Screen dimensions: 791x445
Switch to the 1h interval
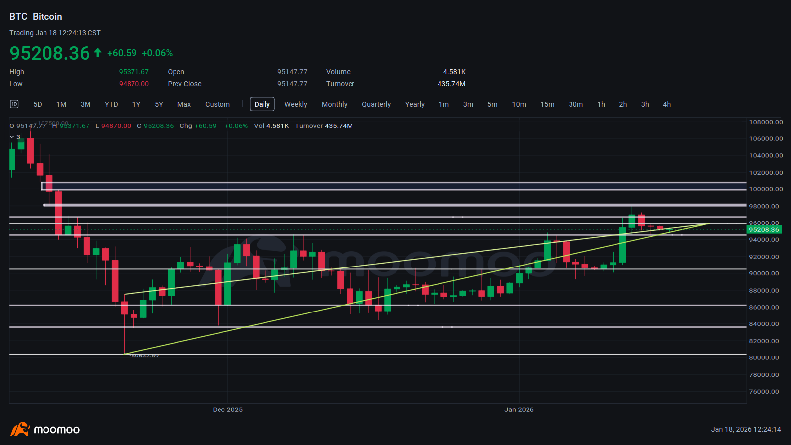point(601,104)
